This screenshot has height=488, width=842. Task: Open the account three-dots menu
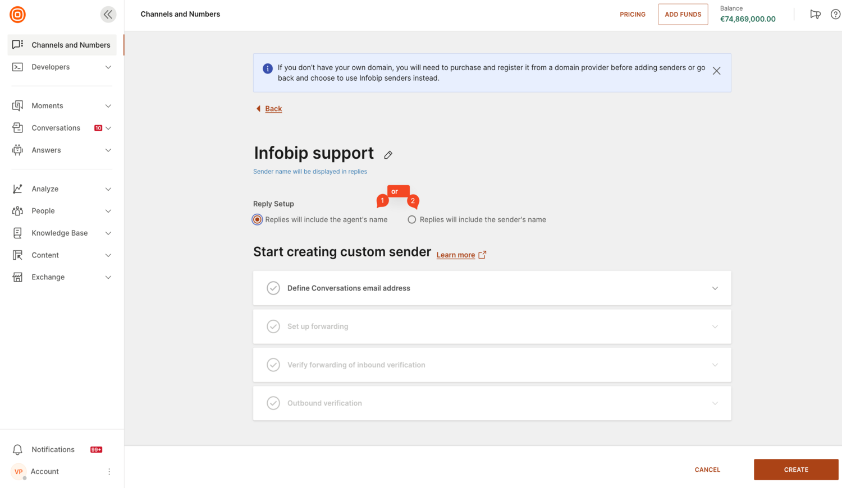[109, 472]
